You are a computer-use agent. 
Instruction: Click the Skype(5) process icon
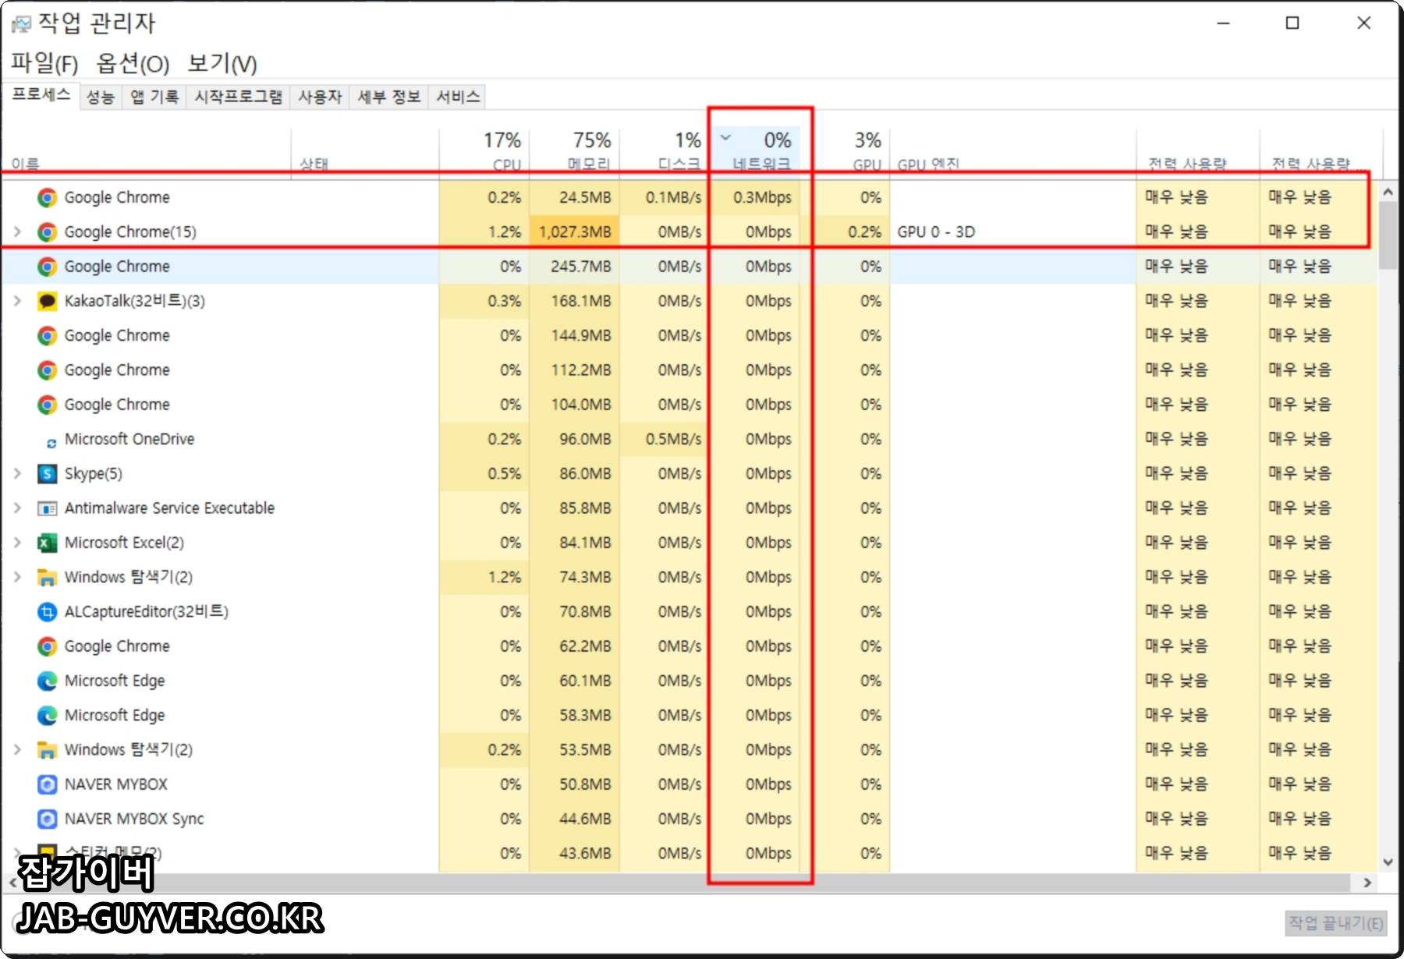47,474
